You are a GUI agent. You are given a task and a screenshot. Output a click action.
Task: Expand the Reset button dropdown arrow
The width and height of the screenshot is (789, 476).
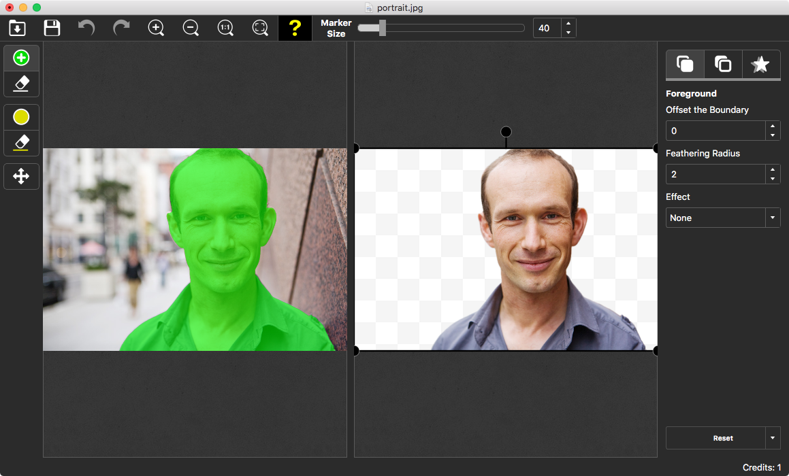pyautogui.click(x=773, y=438)
